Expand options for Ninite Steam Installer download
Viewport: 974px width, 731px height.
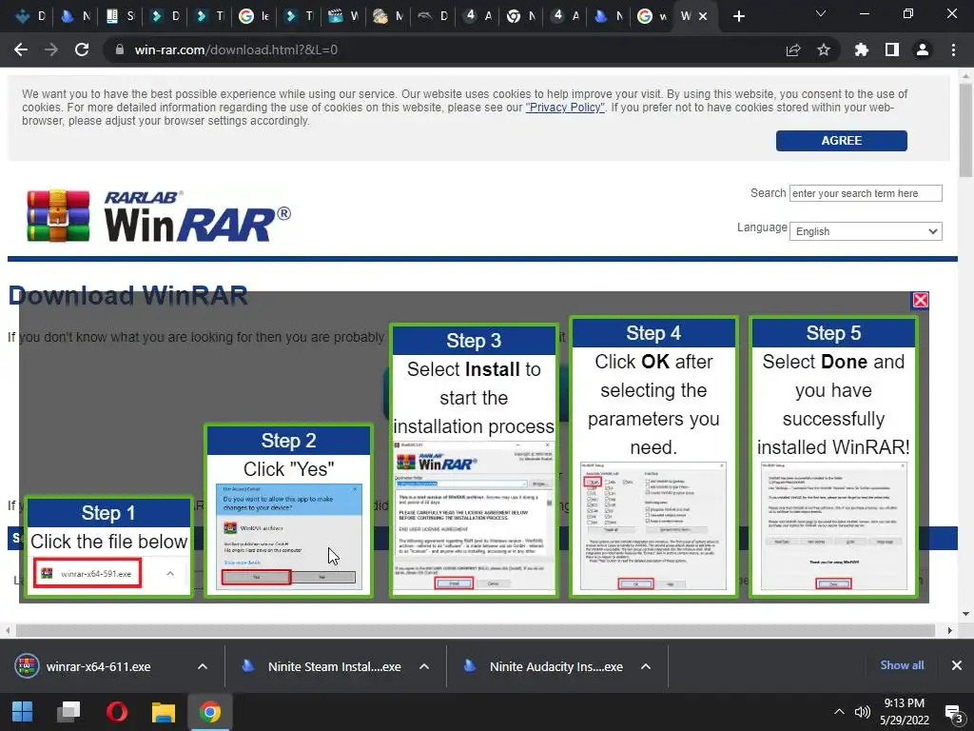[424, 666]
